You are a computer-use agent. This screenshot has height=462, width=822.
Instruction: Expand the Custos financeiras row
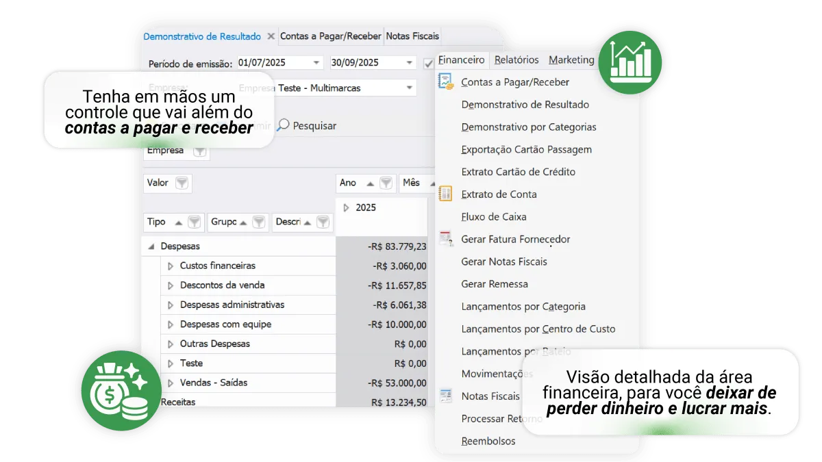[x=171, y=266]
